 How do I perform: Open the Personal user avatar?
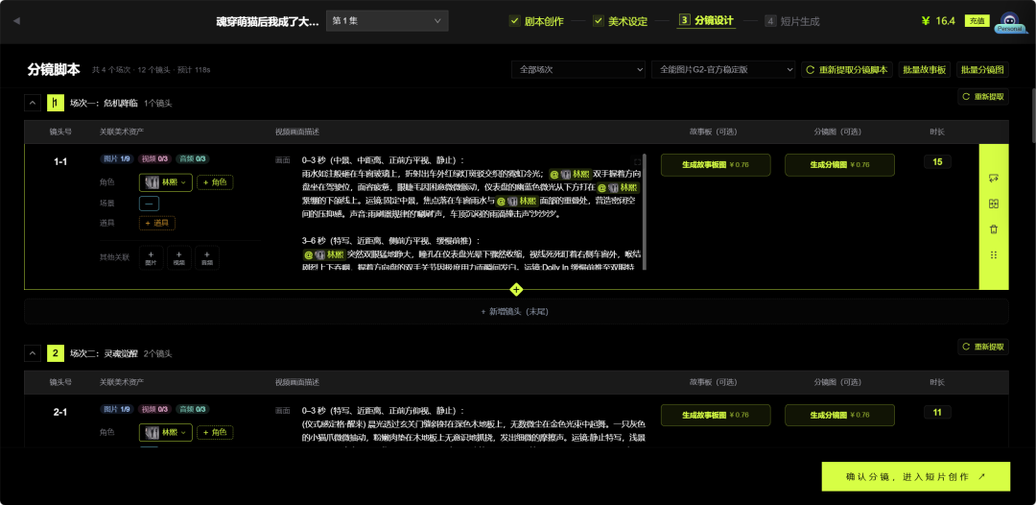tap(1010, 21)
